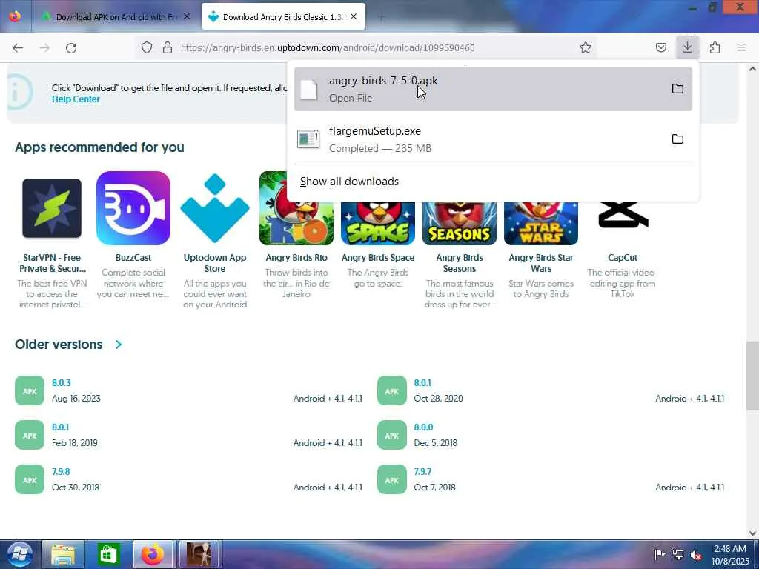
Task: Open the StarVPN app icon
Action: pyautogui.click(x=52, y=208)
